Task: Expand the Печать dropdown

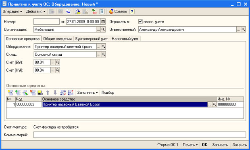Action: point(190,145)
